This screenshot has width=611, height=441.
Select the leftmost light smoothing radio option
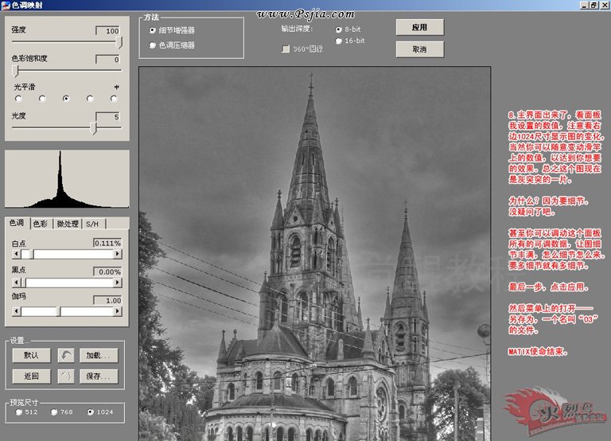click(x=18, y=99)
